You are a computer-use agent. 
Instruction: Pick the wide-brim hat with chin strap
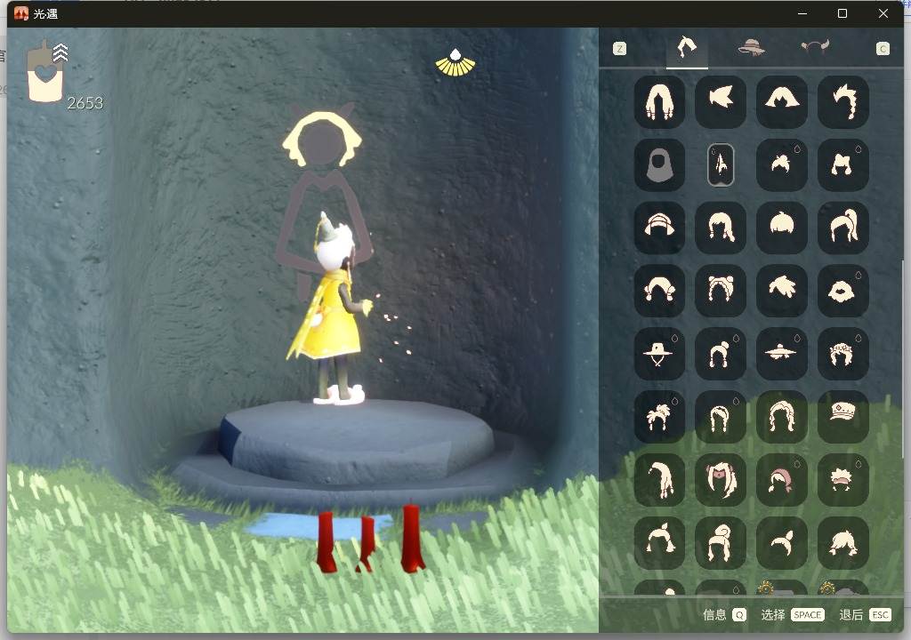coord(659,354)
